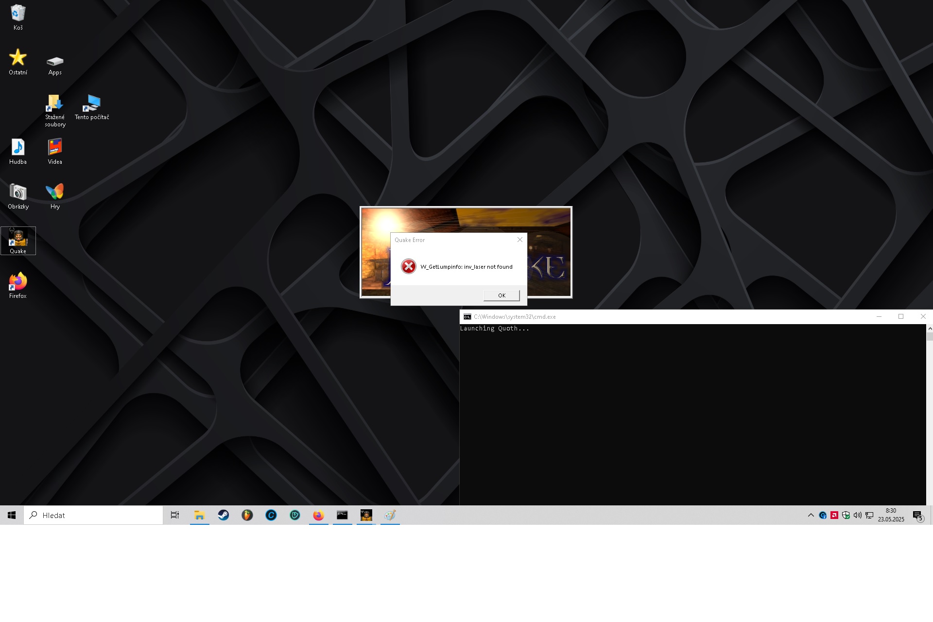Close the Quake Error dialog with X

[x=520, y=240]
